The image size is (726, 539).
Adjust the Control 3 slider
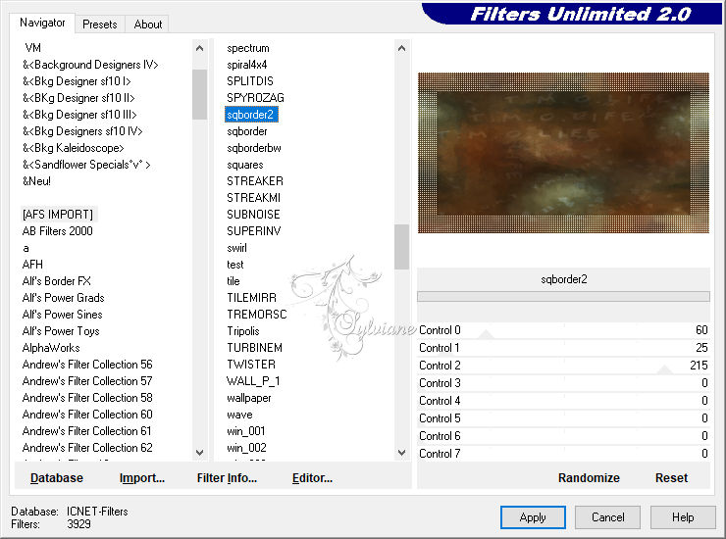point(563,383)
